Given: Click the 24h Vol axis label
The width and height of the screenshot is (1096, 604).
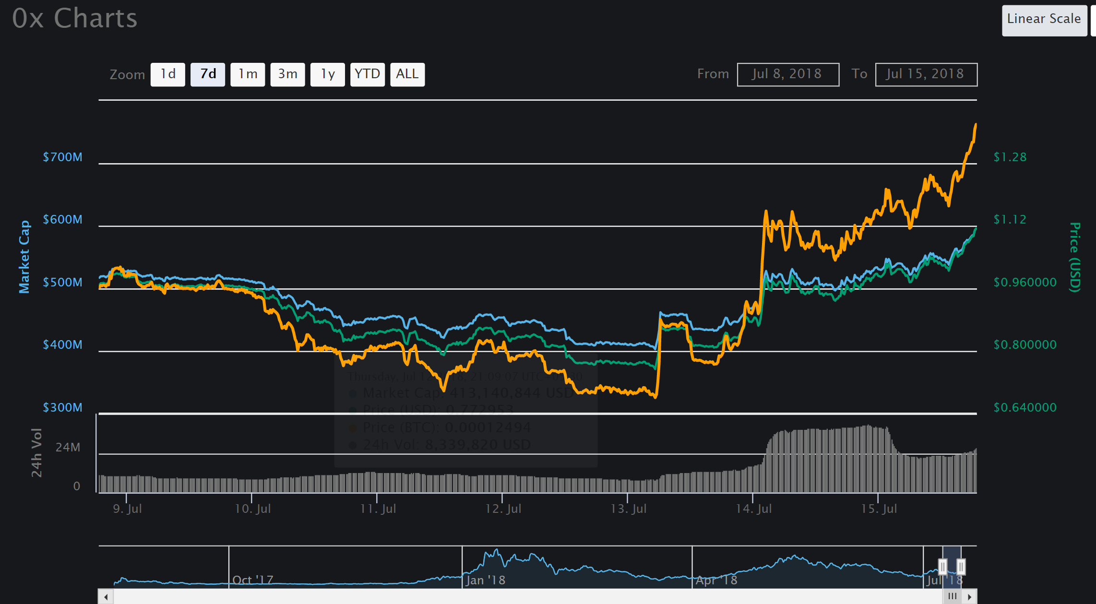Looking at the screenshot, I should 36,452.
